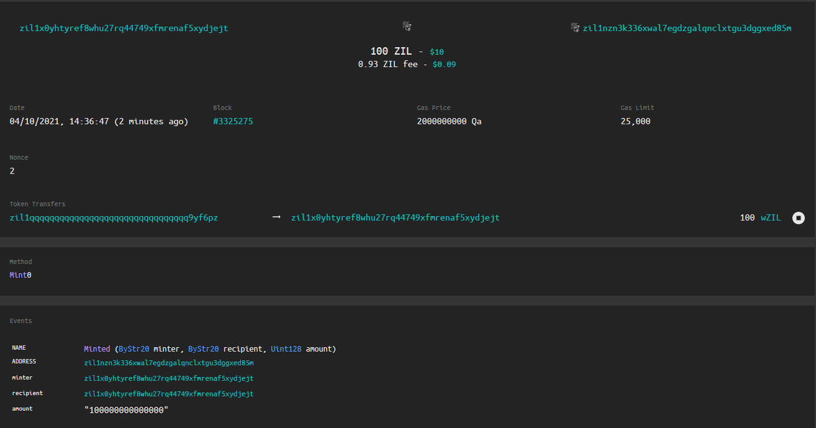Click the arrow in the Token Transfers row
The width and height of the screenshot is (816, 428).
(276, 217)
